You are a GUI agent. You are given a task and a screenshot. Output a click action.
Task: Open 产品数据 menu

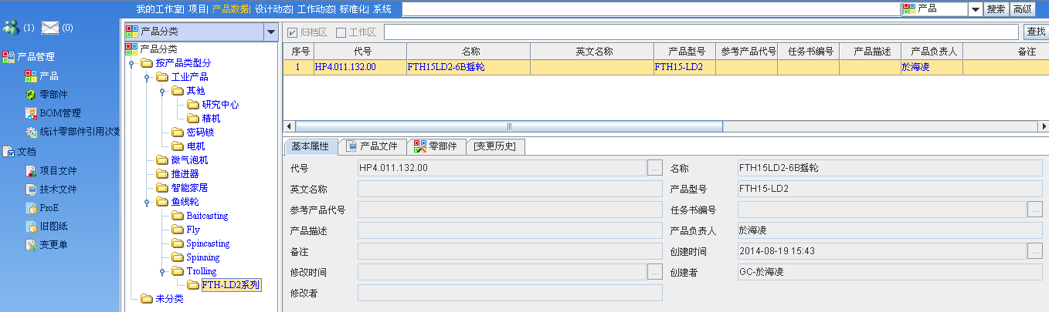point(230,9)
